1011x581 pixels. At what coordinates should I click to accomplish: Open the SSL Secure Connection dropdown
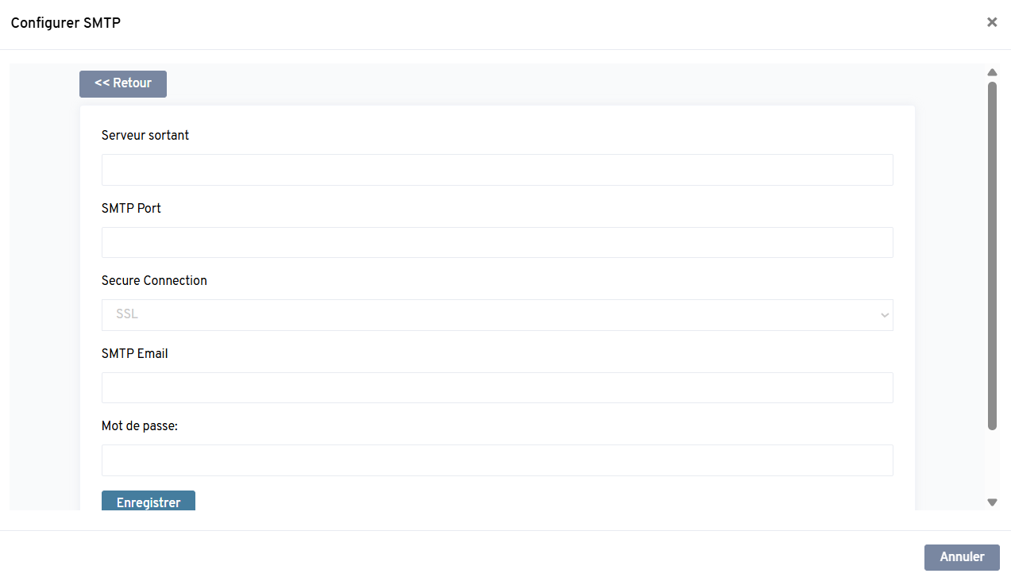(x=496, y=315)
